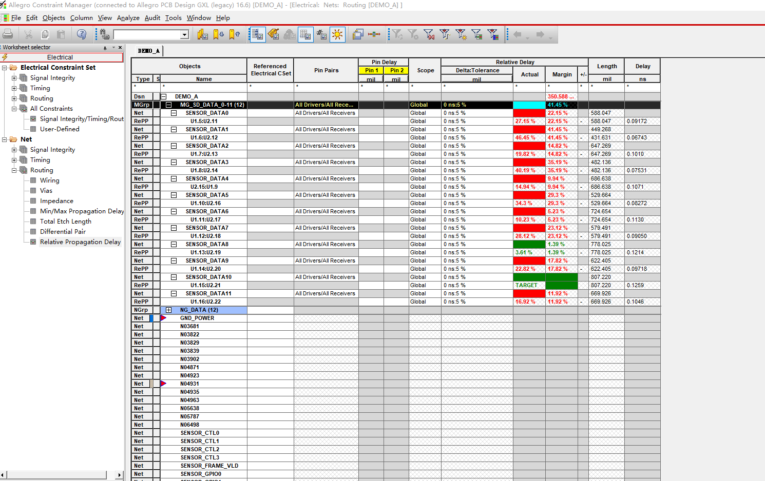Image resolution: width=765 pixels, height=481 pixels.
Task: Expand Timing under the Net folder
Action: [14, 160]
